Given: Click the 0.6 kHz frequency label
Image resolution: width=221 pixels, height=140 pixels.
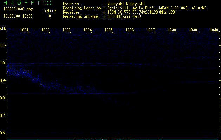Looking at the screenshot, I should (x=3, y=133).
